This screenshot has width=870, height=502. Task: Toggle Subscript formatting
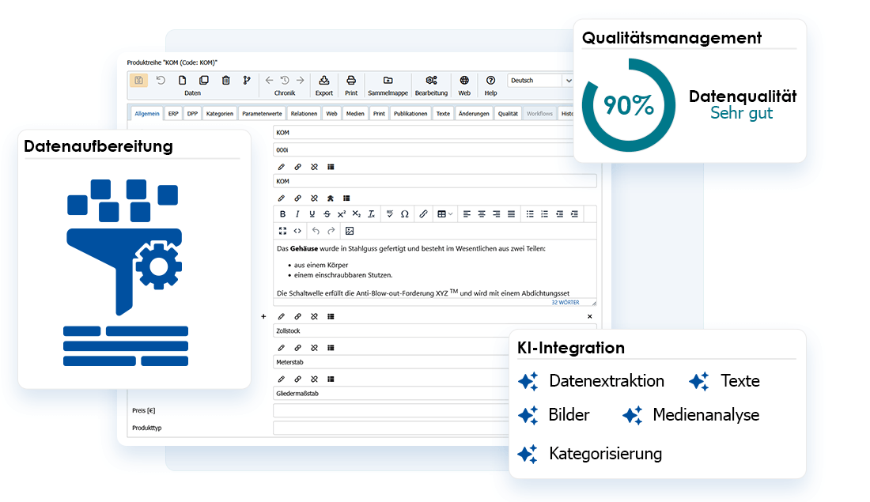(x=356, y=214)
